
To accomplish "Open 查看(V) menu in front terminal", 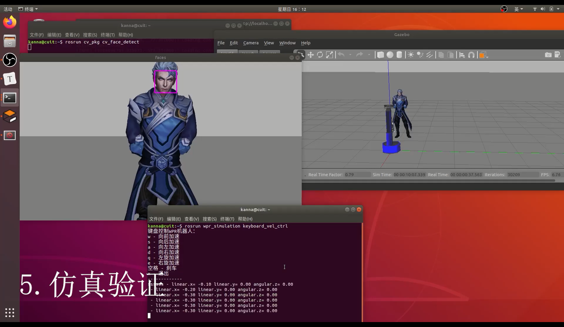I will click(x=192, y=219).
